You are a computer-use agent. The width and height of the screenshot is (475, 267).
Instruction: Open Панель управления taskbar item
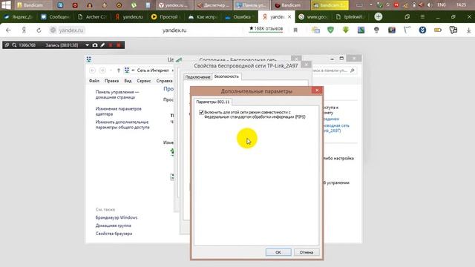click(252, 5)
